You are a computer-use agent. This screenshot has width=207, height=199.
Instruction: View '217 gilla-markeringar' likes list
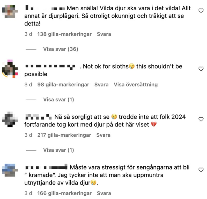pyautogui.click(x=64, y=135)
